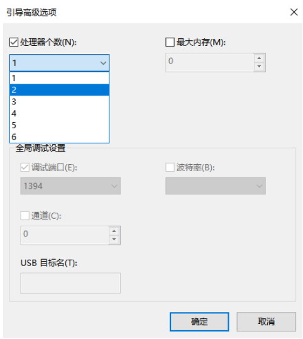Expand the baud rate dropdown
Viewport: 303px width, 339px height.
pyautogui.click(x=216, y=186)
